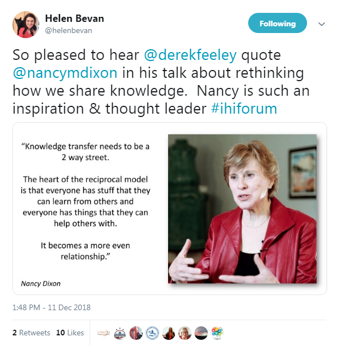Open avatar of woman in dark jacket

169,333
